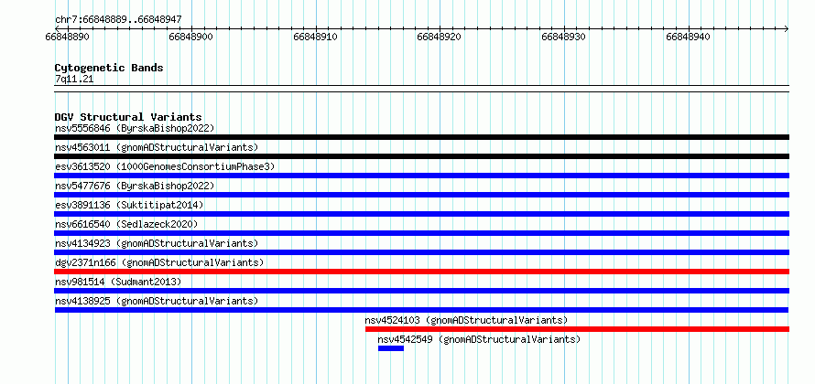Click the nsv5556846 (ByrskaBishop2022) label
The height and width of the screenshot is (384, 815).
coord(135,128)
